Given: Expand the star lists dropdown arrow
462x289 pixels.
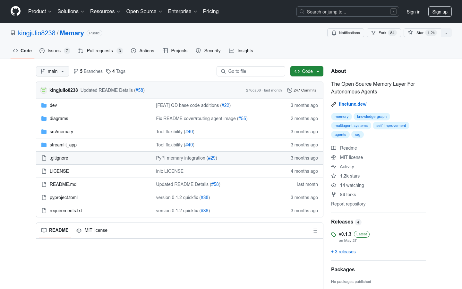Looking at the screenshot, I should coord(446,33).
